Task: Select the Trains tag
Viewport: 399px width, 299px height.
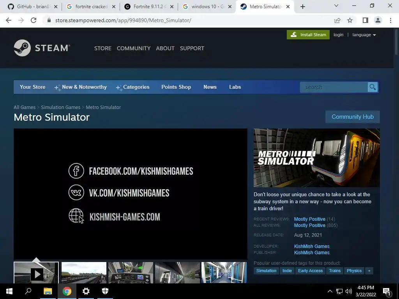Action: pyautogui.click(x=335, y=271)
